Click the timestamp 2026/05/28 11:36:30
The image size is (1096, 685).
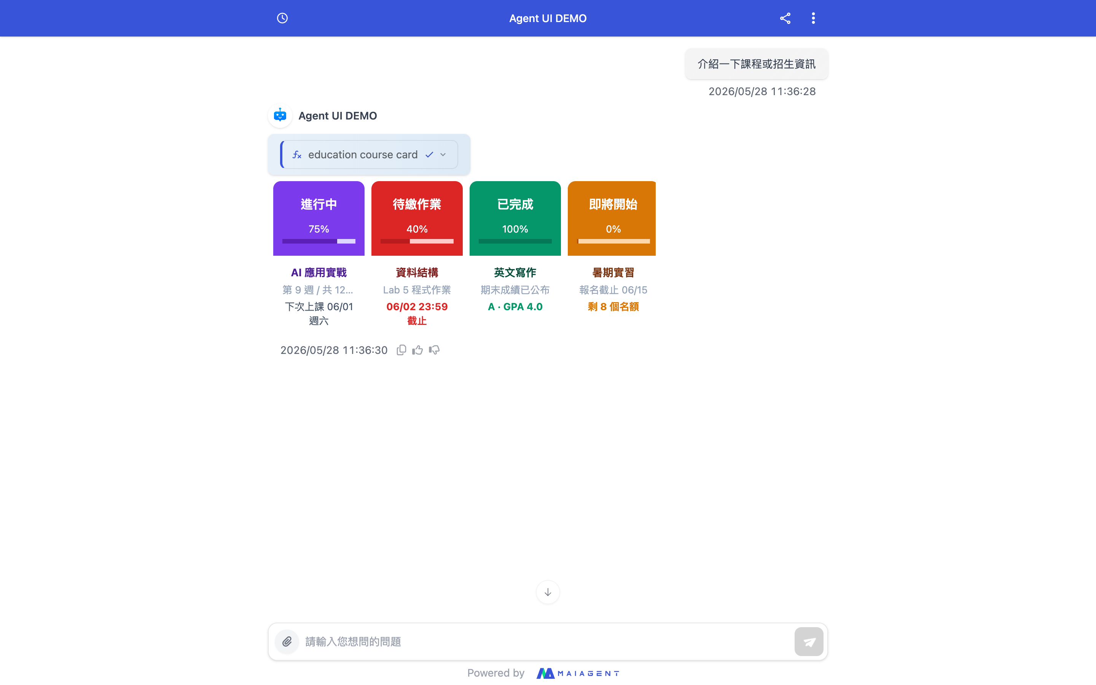click(x=334, y=350)
